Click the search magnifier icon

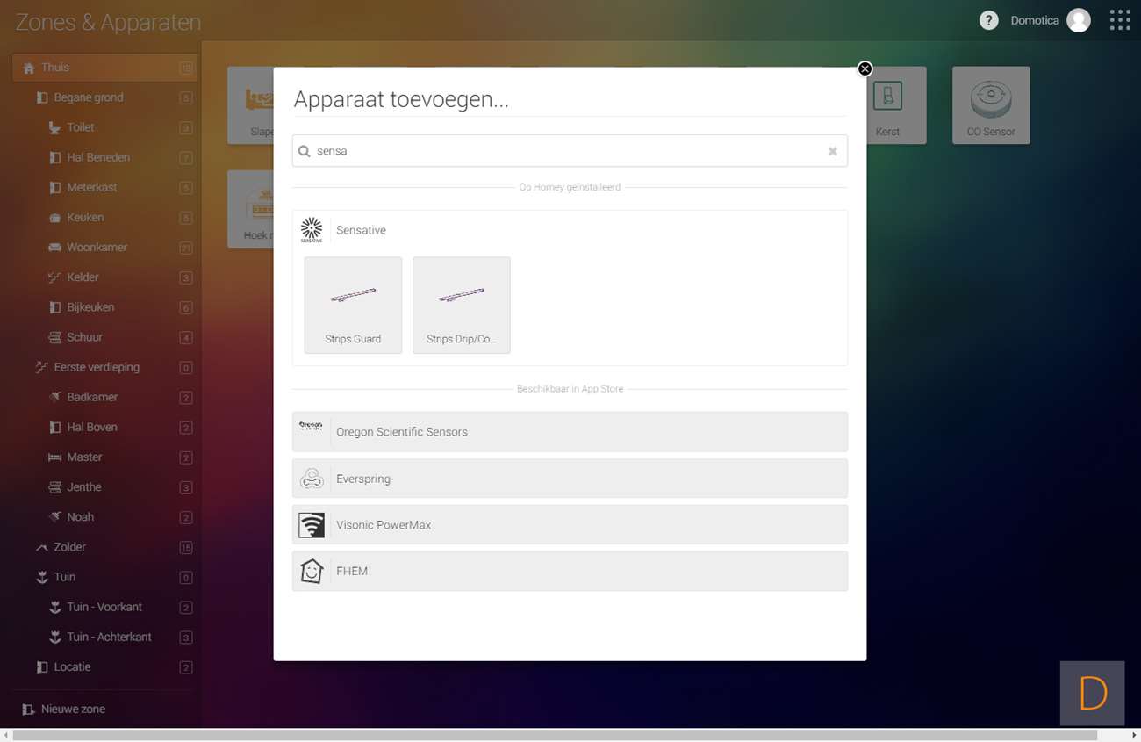click(x=305, y=151)
